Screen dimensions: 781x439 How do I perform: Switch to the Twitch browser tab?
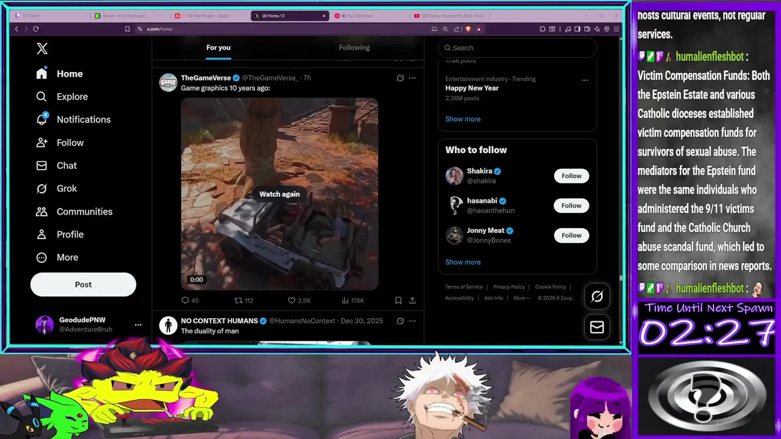tap(50, 16)
